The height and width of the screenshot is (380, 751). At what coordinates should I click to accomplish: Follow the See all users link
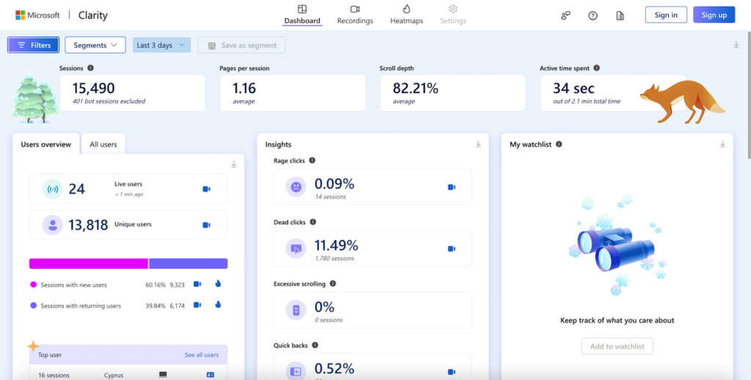(x=202, y=355)
